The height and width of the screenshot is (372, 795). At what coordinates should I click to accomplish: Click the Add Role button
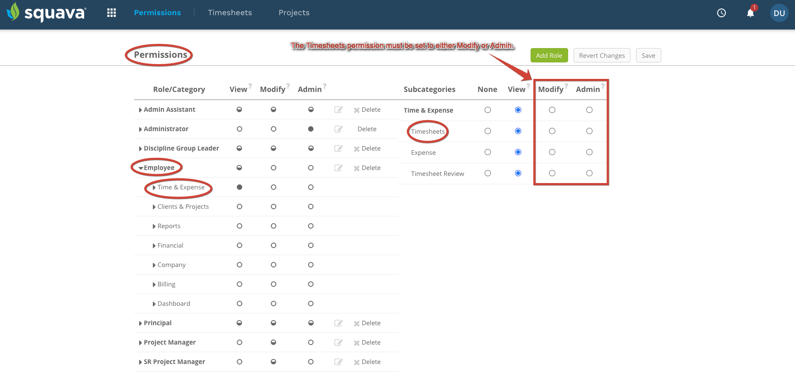(549, 55)
